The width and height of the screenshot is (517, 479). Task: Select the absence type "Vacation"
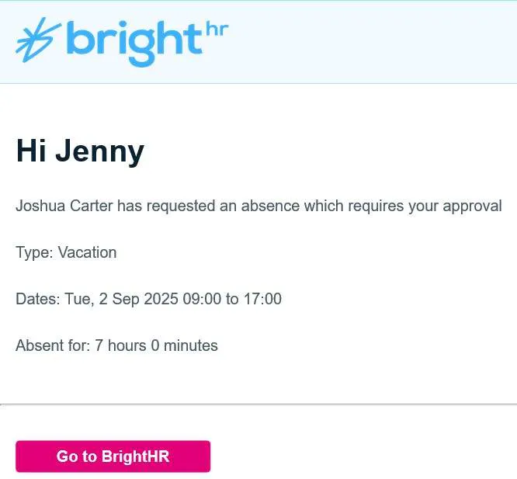coord(88,252)
